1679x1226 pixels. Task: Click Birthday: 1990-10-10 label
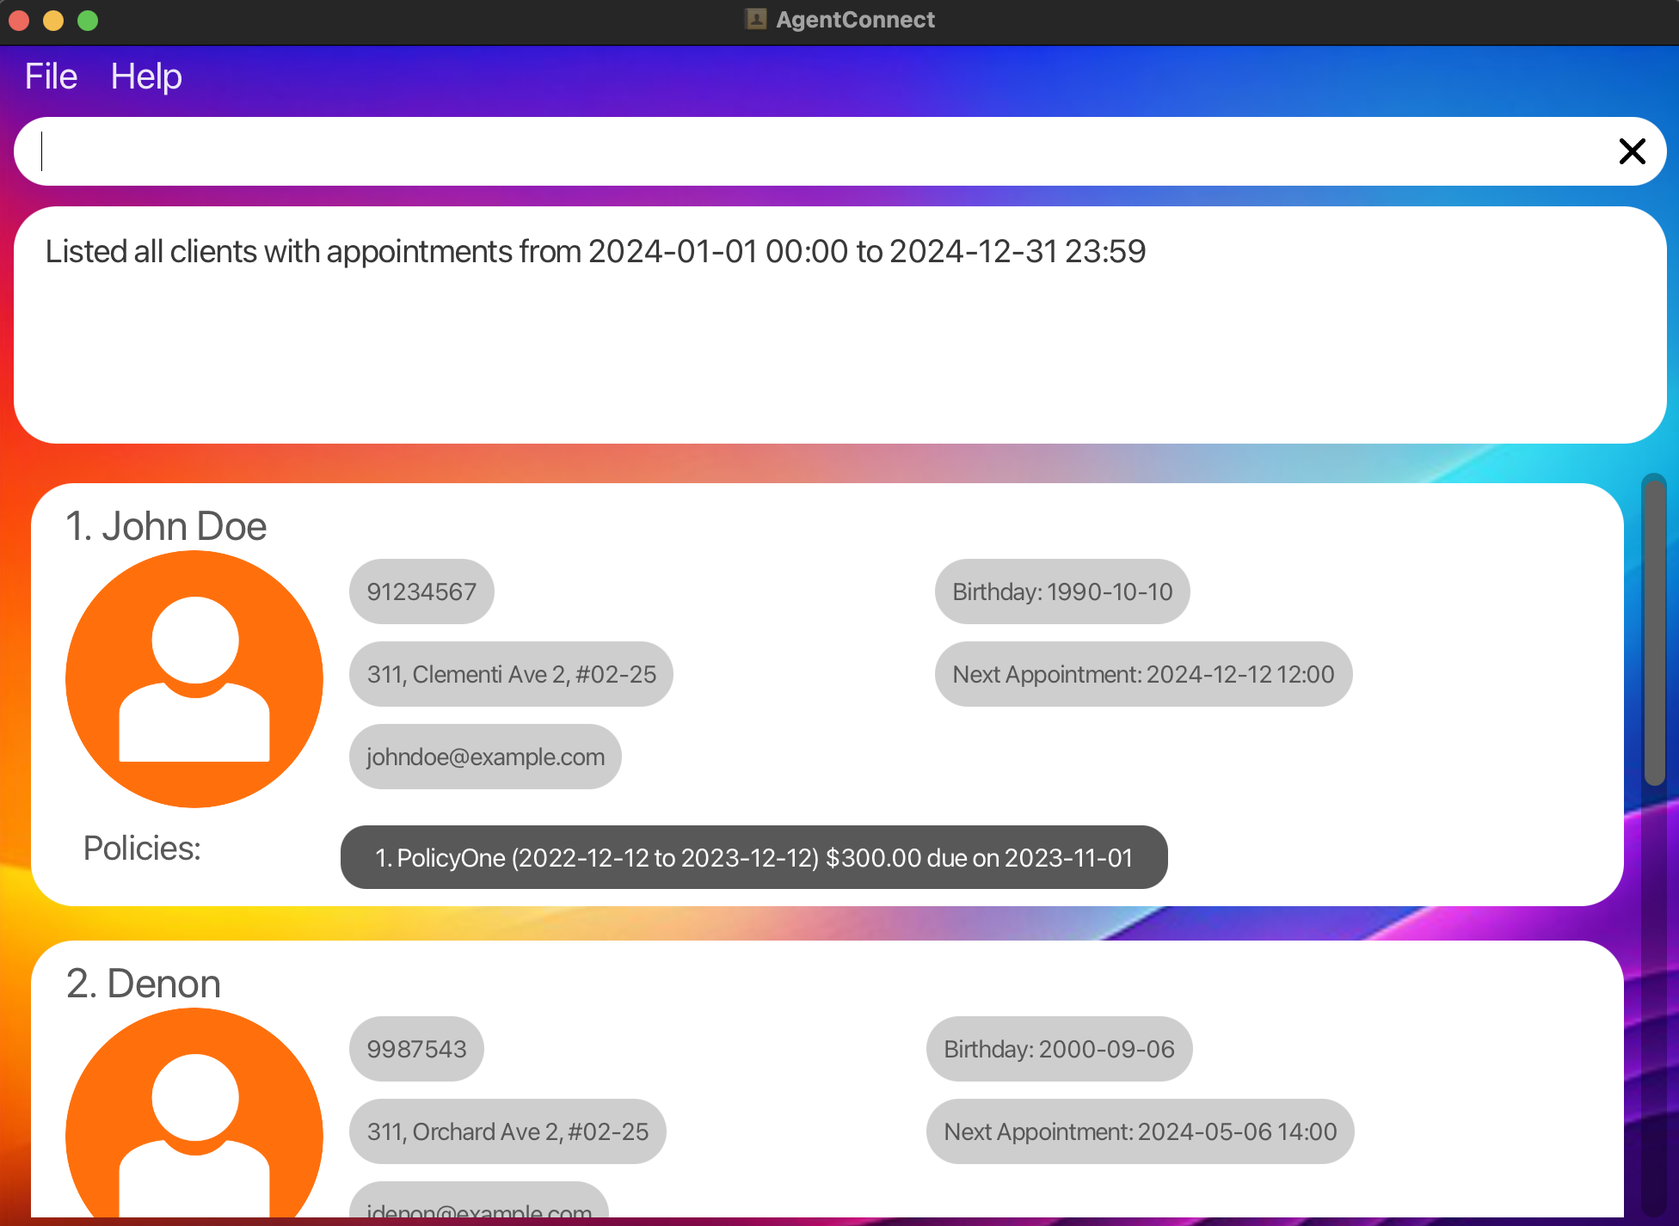tap(1062, 592)
